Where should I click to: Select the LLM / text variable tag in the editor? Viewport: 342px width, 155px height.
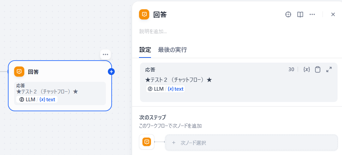coord(166,89)
